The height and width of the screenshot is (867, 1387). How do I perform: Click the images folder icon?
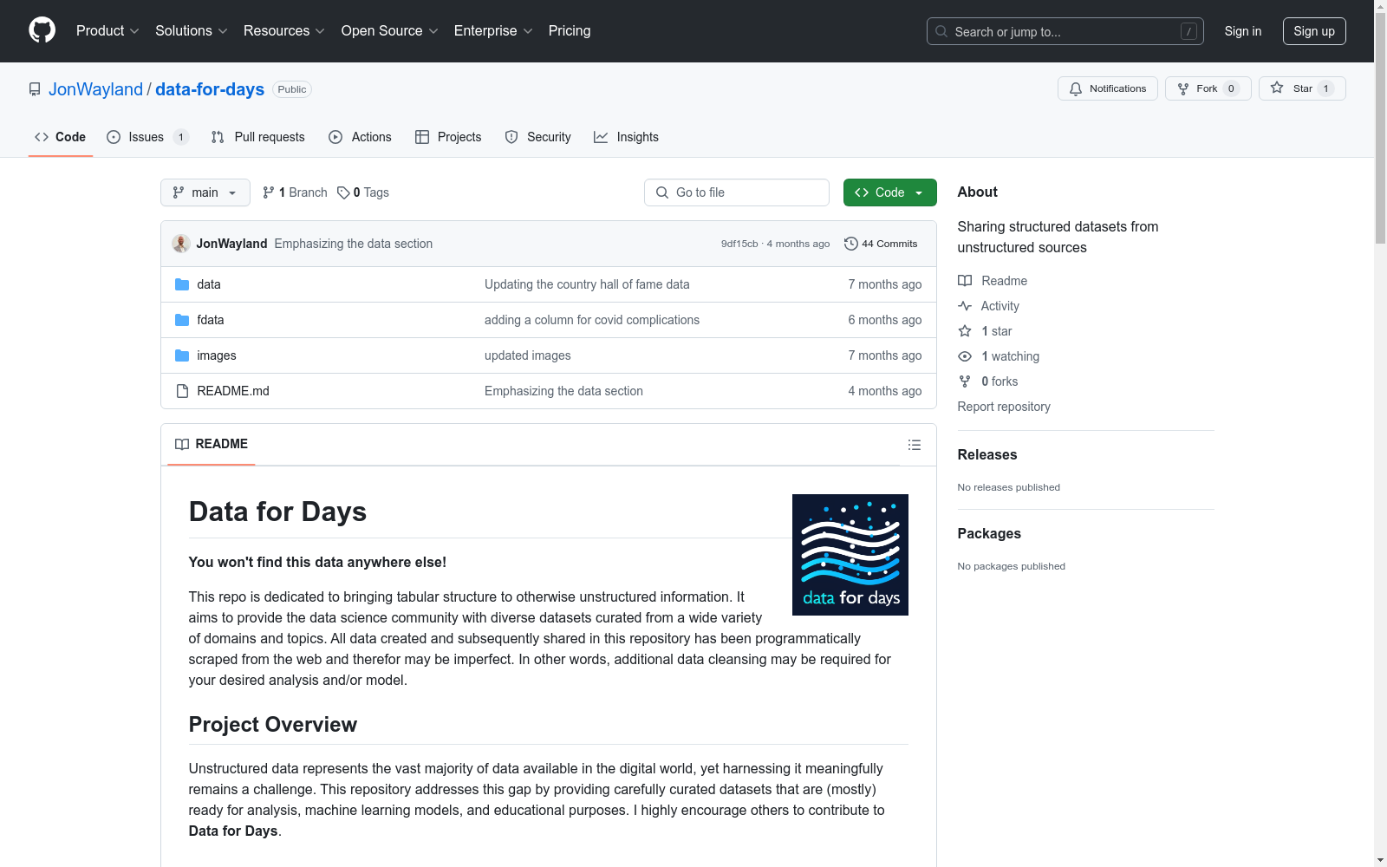[x=182, y=355]
